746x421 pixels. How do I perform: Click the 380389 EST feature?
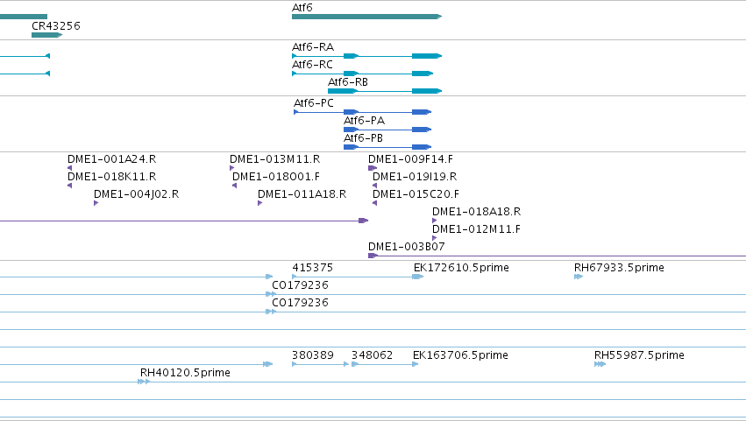pos(320,364)
